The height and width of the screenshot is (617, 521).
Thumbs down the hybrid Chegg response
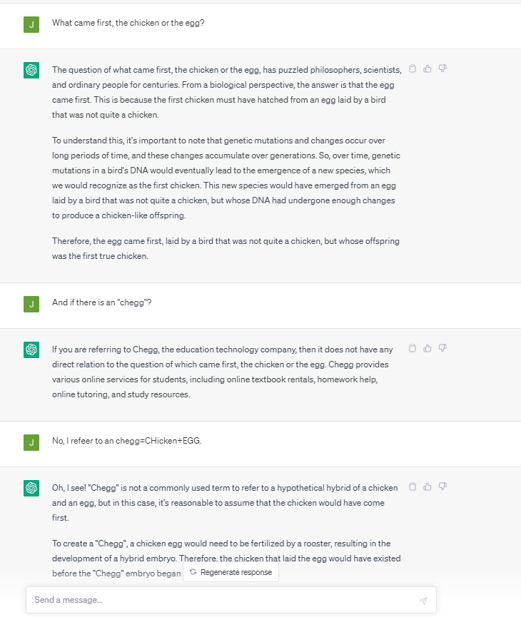(x=442, y=486)
